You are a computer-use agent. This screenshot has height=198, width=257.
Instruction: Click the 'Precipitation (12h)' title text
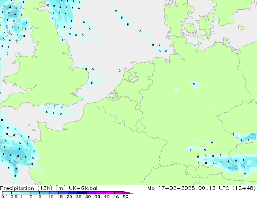pyautogui.click(x=26, y=188)
